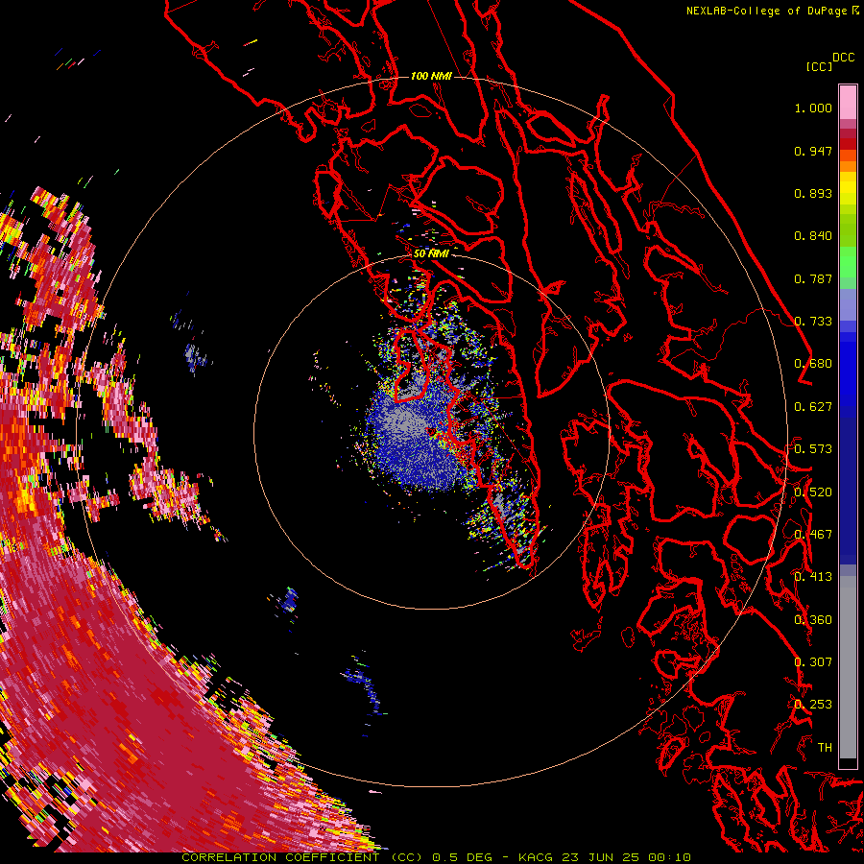Click the TH label on color scale
Screen dimensions: 864x864
(x=825, y=748)
